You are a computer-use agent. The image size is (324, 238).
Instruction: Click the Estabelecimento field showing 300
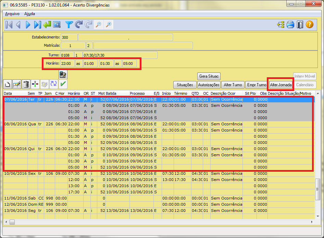(x=69, y=37)
